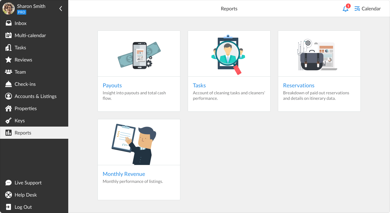This screenshot has height=213, width=390.
Task: Open the Team menu item
Action: [x=20, y=72]
